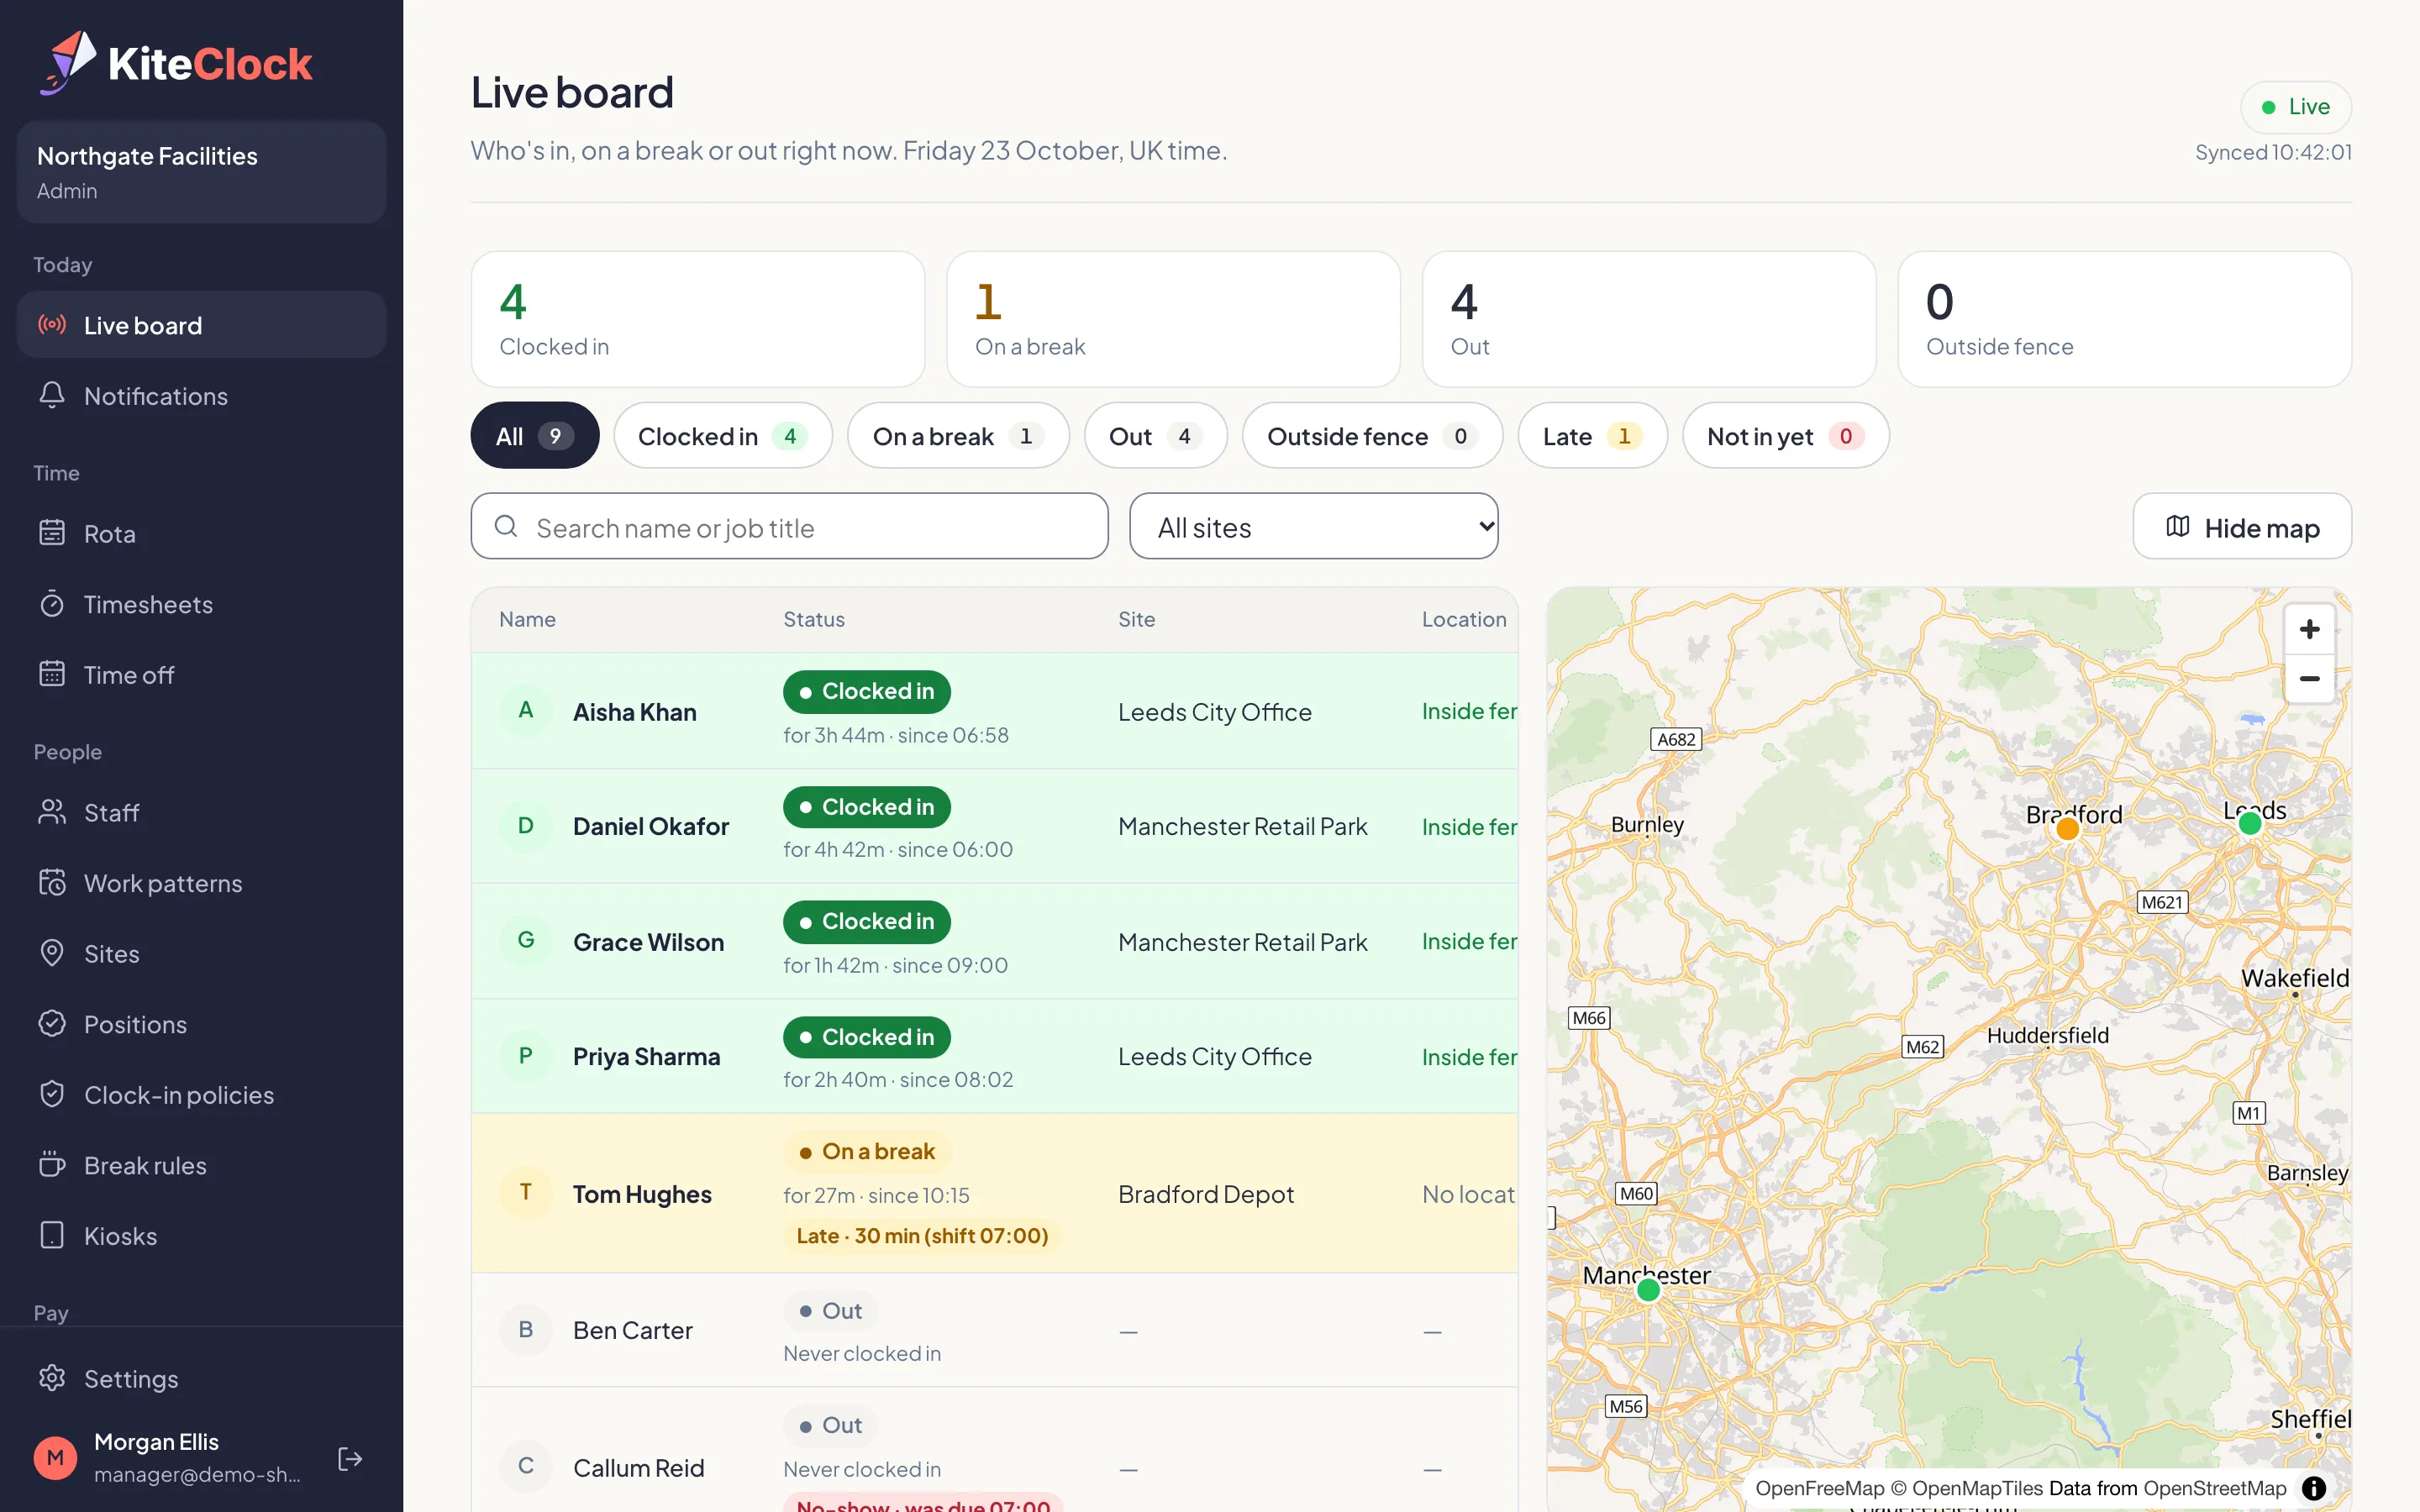Viewport: 2420px width, 1512px height.
Task: Click the Status column header
Action: tap(814, 619)
